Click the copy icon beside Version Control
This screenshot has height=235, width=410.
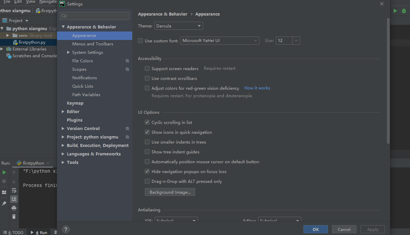point(127,129)
